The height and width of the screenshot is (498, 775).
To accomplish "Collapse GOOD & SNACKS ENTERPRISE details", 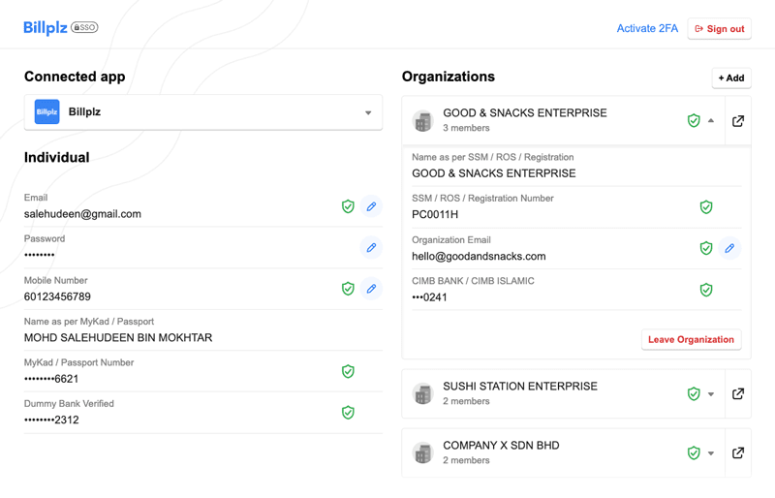I will pyautogui.click(x=711, y=121).
